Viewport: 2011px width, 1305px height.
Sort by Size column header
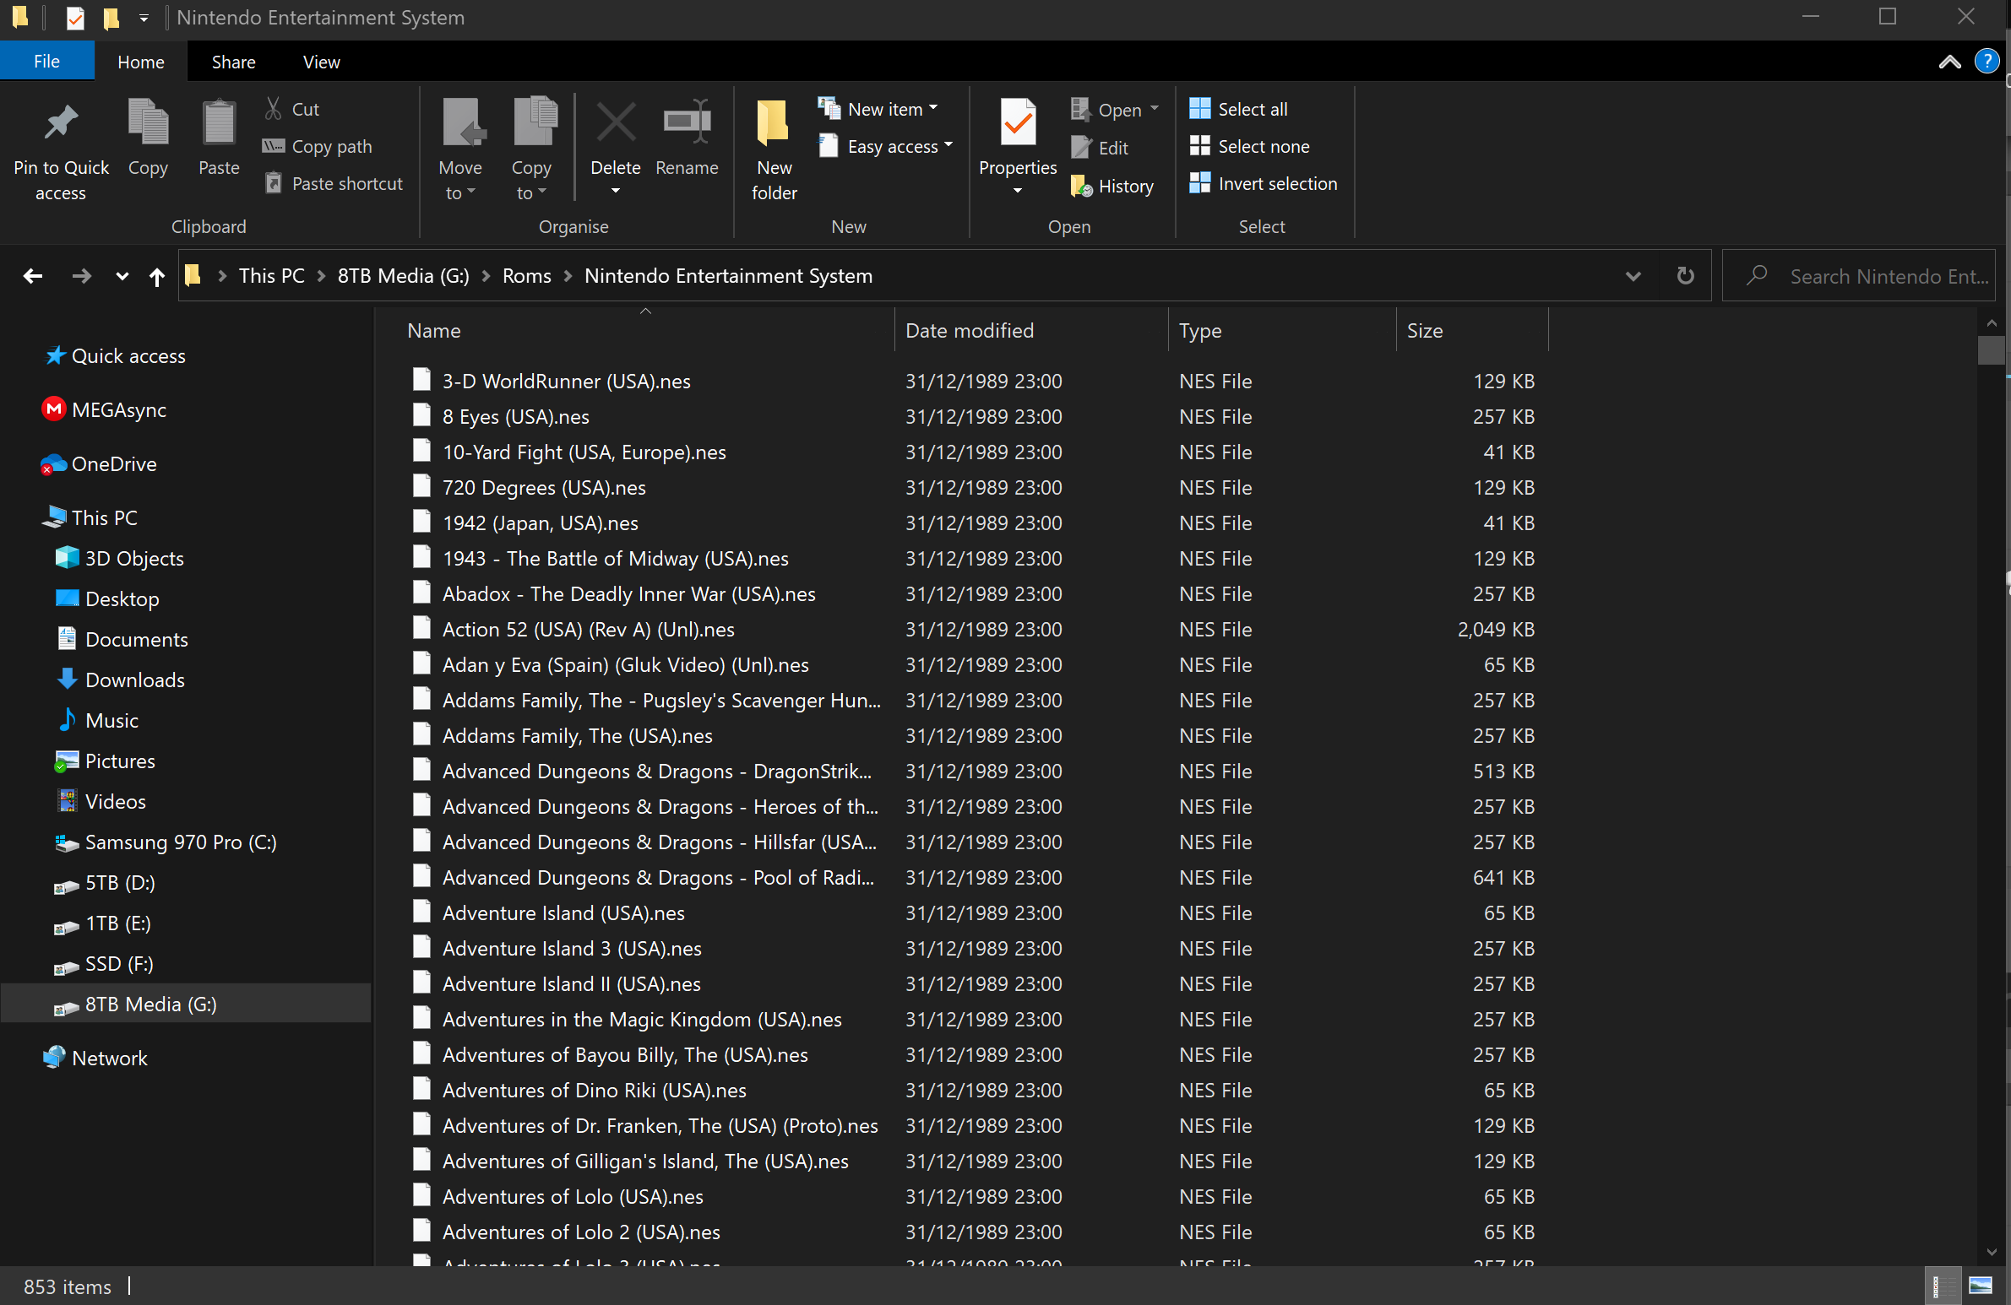tap(1472, 330)
